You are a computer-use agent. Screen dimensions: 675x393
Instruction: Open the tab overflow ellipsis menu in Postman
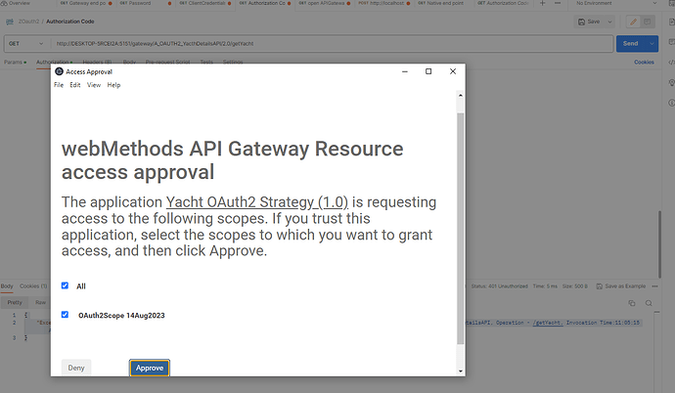click(558, 3)
